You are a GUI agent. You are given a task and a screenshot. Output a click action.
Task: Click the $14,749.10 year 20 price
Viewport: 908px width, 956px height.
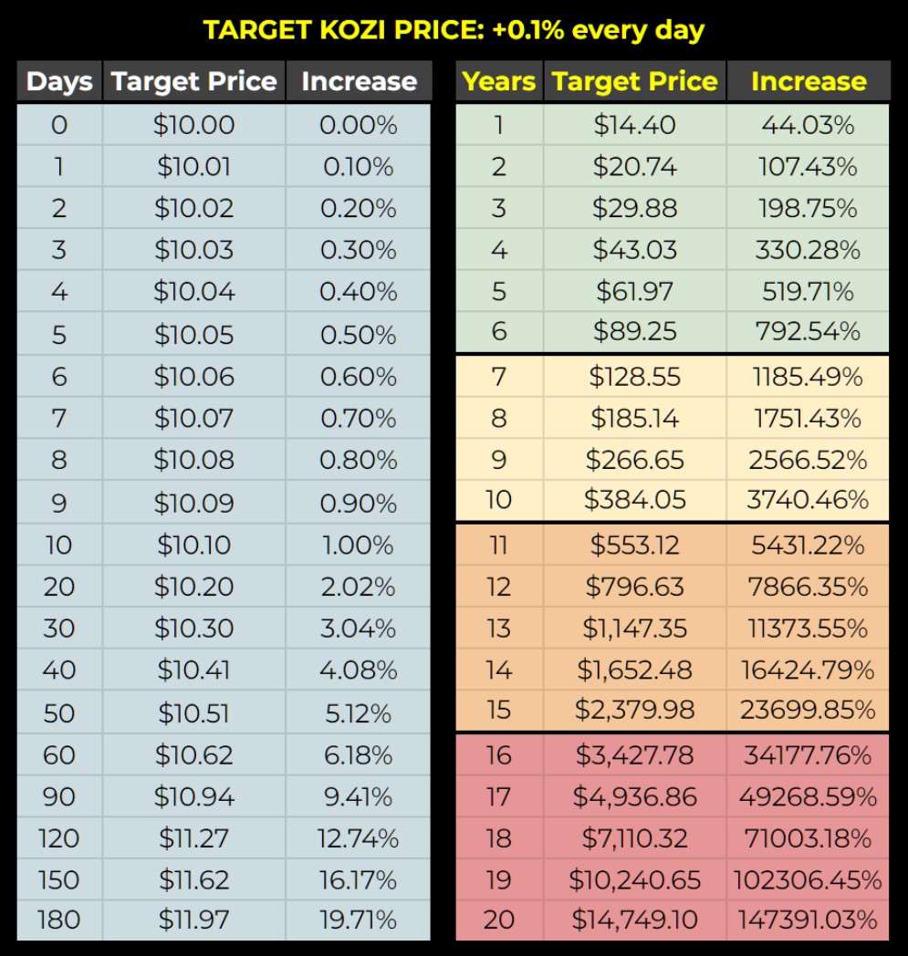[x=635, y=920]
